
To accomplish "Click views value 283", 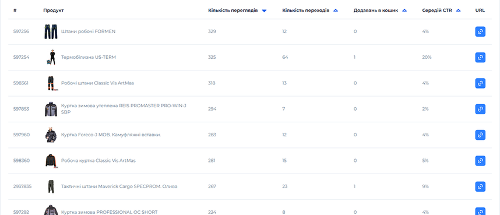I will (x=212, y=135).
